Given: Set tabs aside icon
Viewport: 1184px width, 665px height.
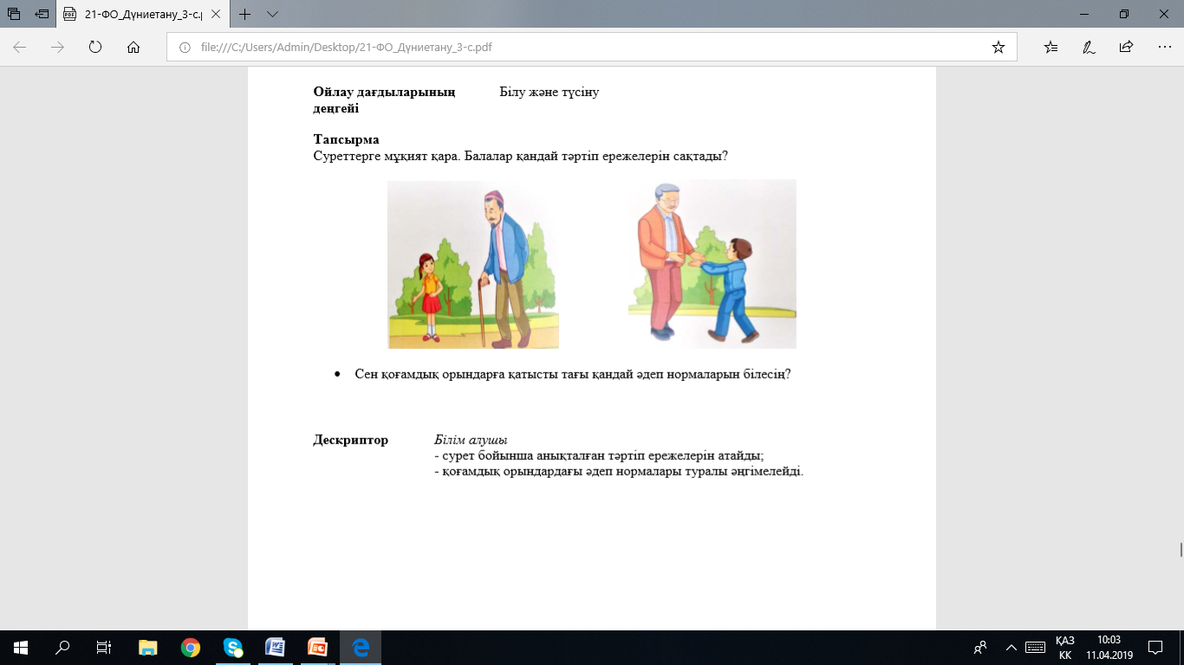Looking at the screenshot, I should 42,14.
